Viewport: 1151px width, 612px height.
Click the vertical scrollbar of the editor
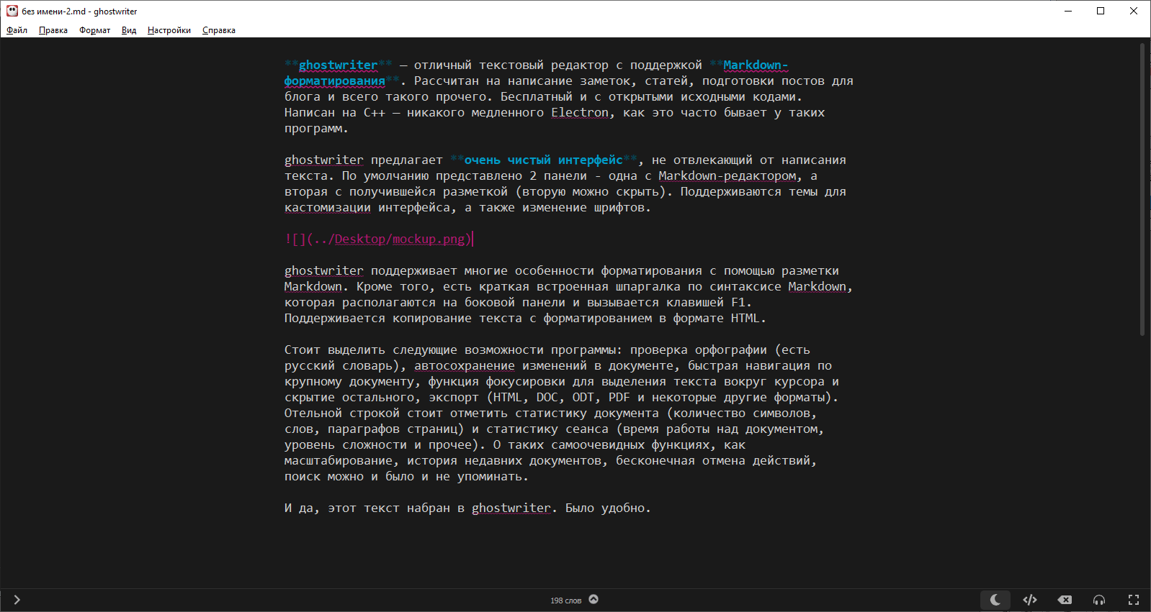click(1142, 189)
